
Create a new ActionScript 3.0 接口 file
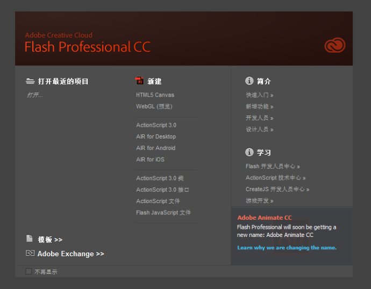click(162, 190)
